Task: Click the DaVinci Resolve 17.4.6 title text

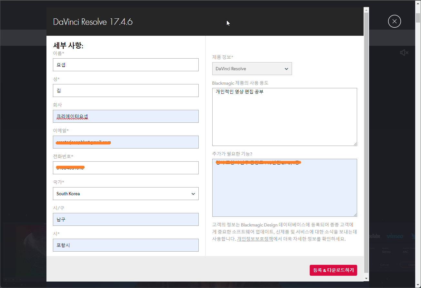Action: (x=93, y=22)
